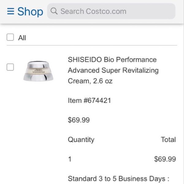Open the hamburger menu icon

[11, 11]
